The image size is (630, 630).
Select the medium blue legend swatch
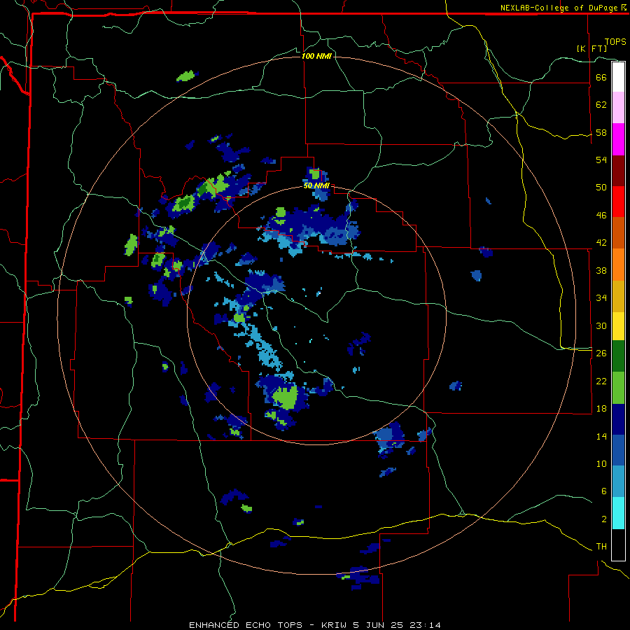(x=618, y=450)
